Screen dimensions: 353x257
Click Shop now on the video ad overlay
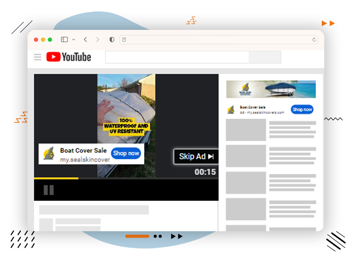click(126, 153)
